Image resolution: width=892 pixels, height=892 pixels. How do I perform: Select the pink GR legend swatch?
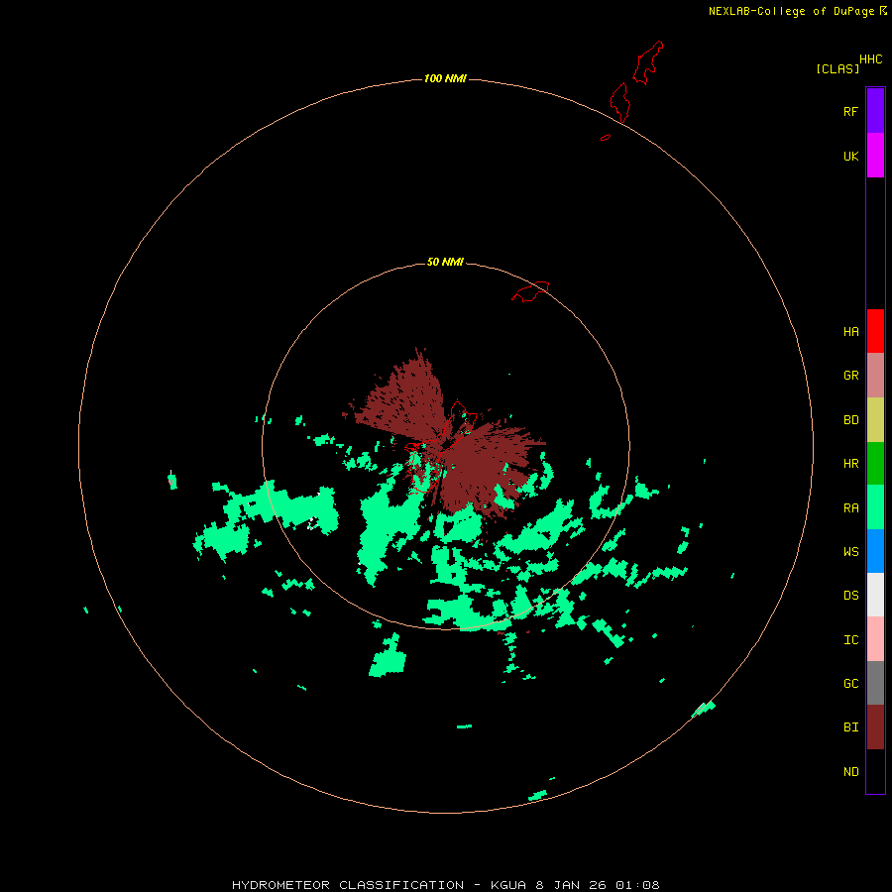(875, 376)
